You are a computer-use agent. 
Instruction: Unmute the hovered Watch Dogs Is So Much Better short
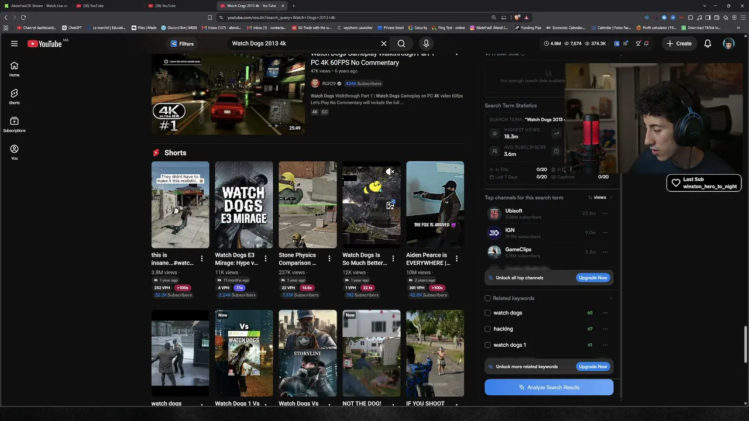pos(390,171)
